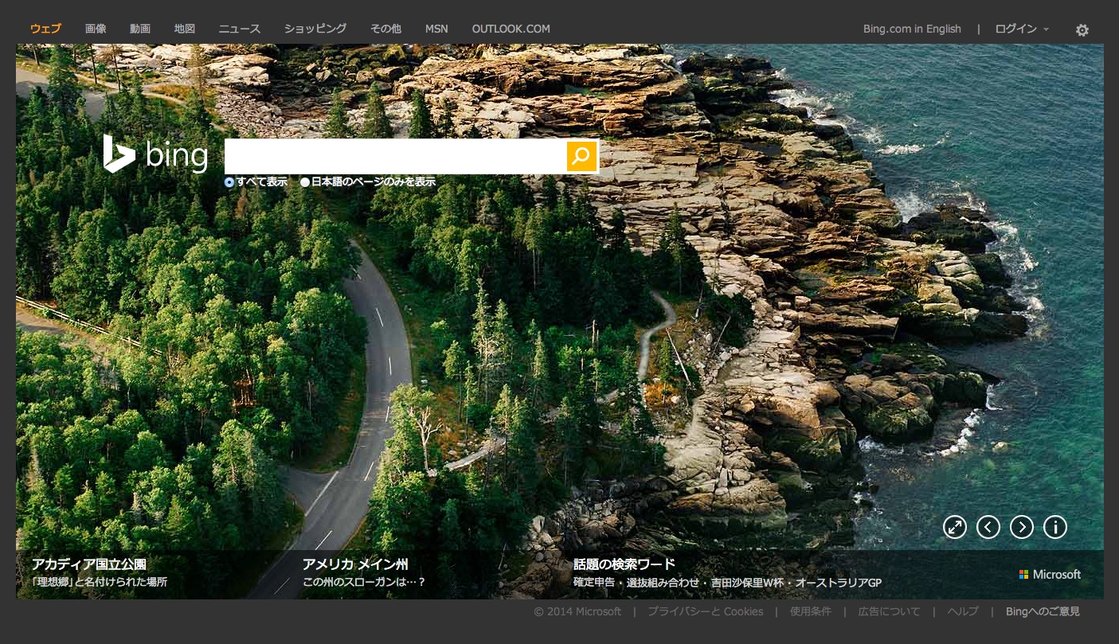
Task: Open the 地図 section
Action: point(185,29)
